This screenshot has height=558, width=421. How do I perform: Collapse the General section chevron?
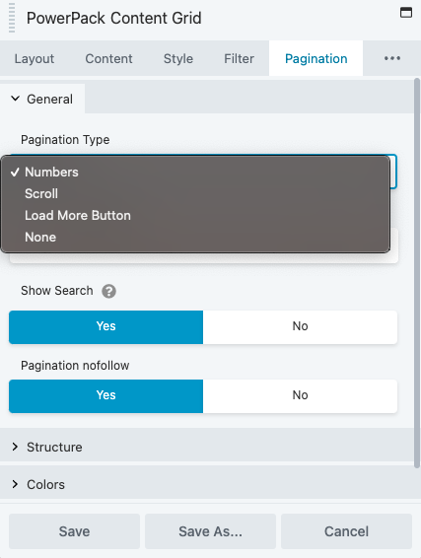tap(16, 99)
